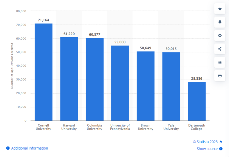
Task: Click the 70,000 y-axis tick label
Action: point(21,25)
